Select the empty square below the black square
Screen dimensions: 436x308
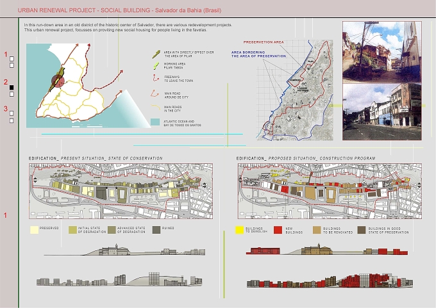tap(12, 94)
